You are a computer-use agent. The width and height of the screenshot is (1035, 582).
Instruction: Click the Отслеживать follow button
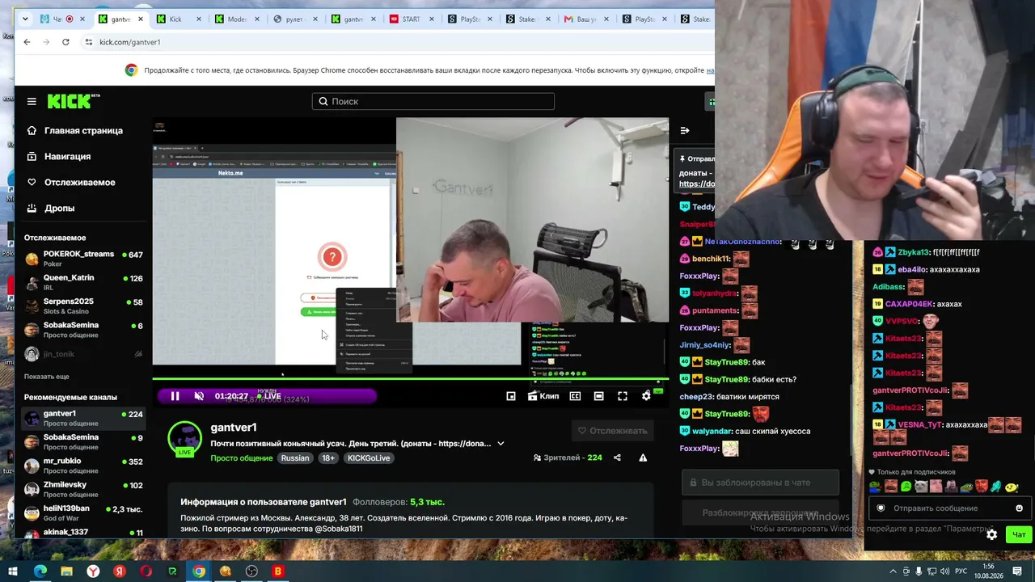click(612, 431)
